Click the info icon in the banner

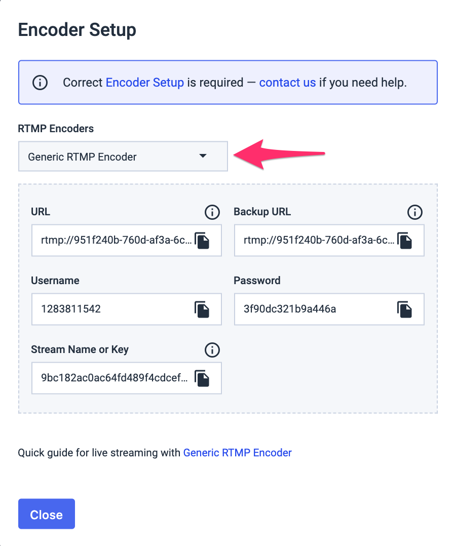point(40,83)
